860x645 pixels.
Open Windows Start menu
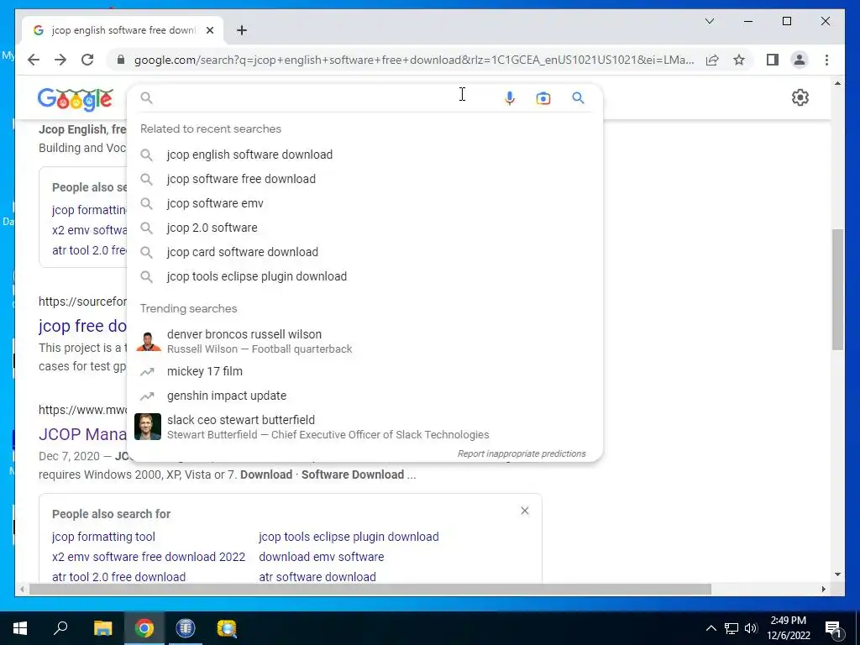(20, 628)
